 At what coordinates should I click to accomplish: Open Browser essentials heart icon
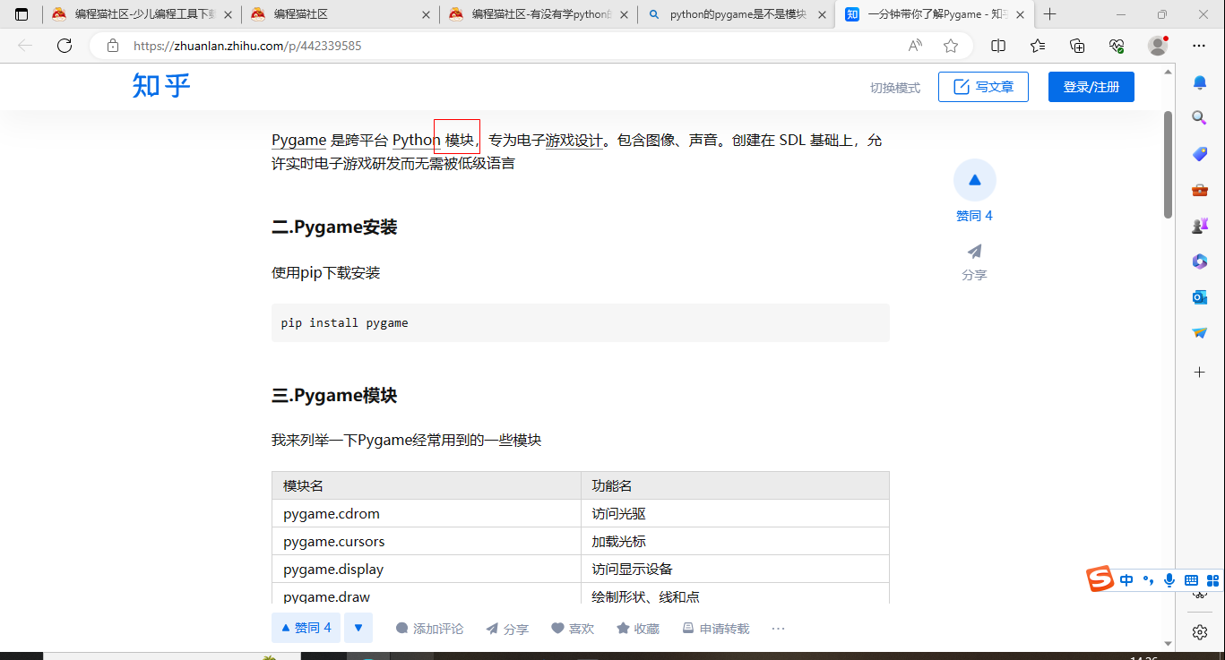pyautogui.click(x=1117, y=46)
